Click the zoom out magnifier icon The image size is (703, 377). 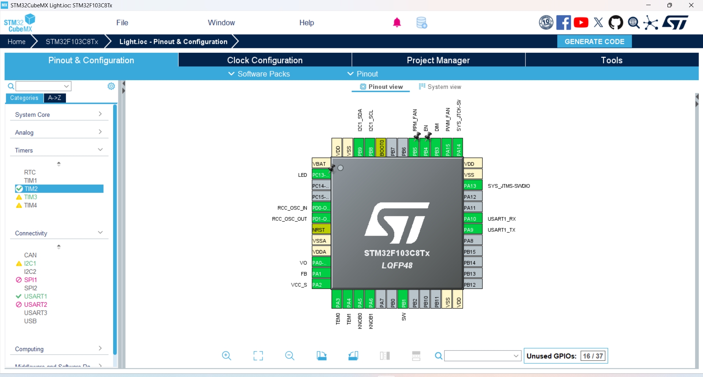click(x=289, y=355)
